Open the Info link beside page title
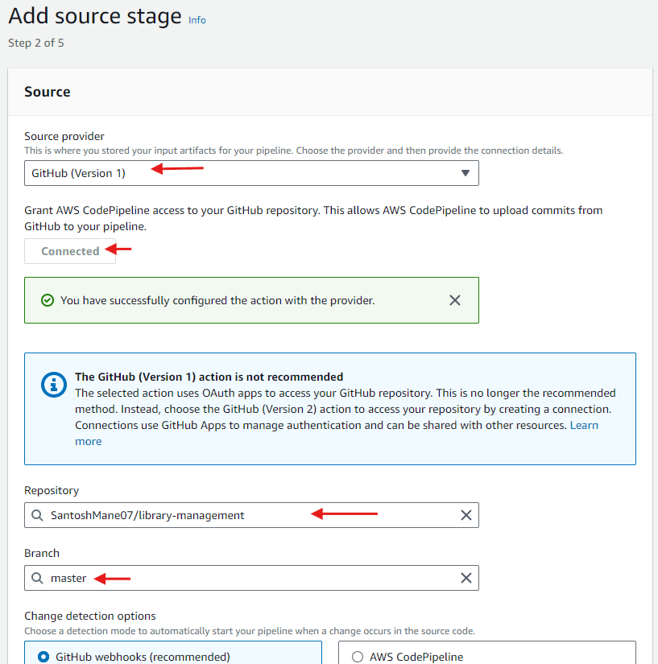The image size is (658, 664). pyautogui.click(x=197, y=20)
